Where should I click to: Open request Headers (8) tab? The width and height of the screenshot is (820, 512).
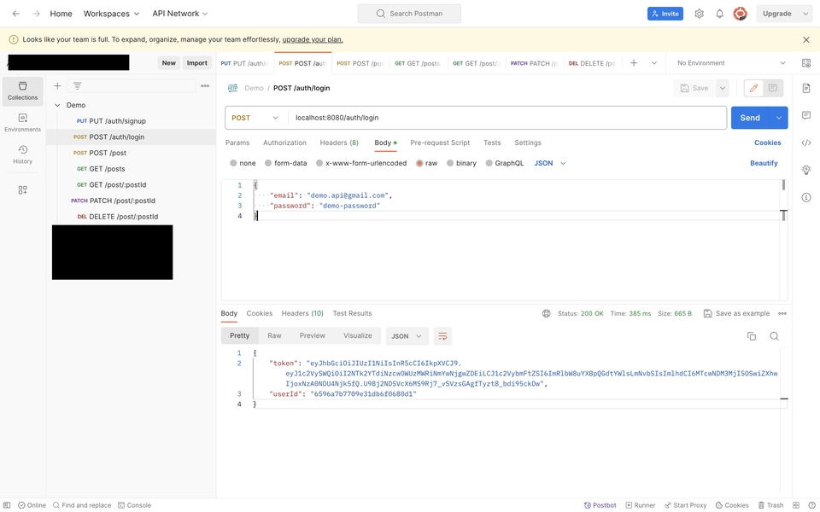pyautogui.click(x=339, y=143)
